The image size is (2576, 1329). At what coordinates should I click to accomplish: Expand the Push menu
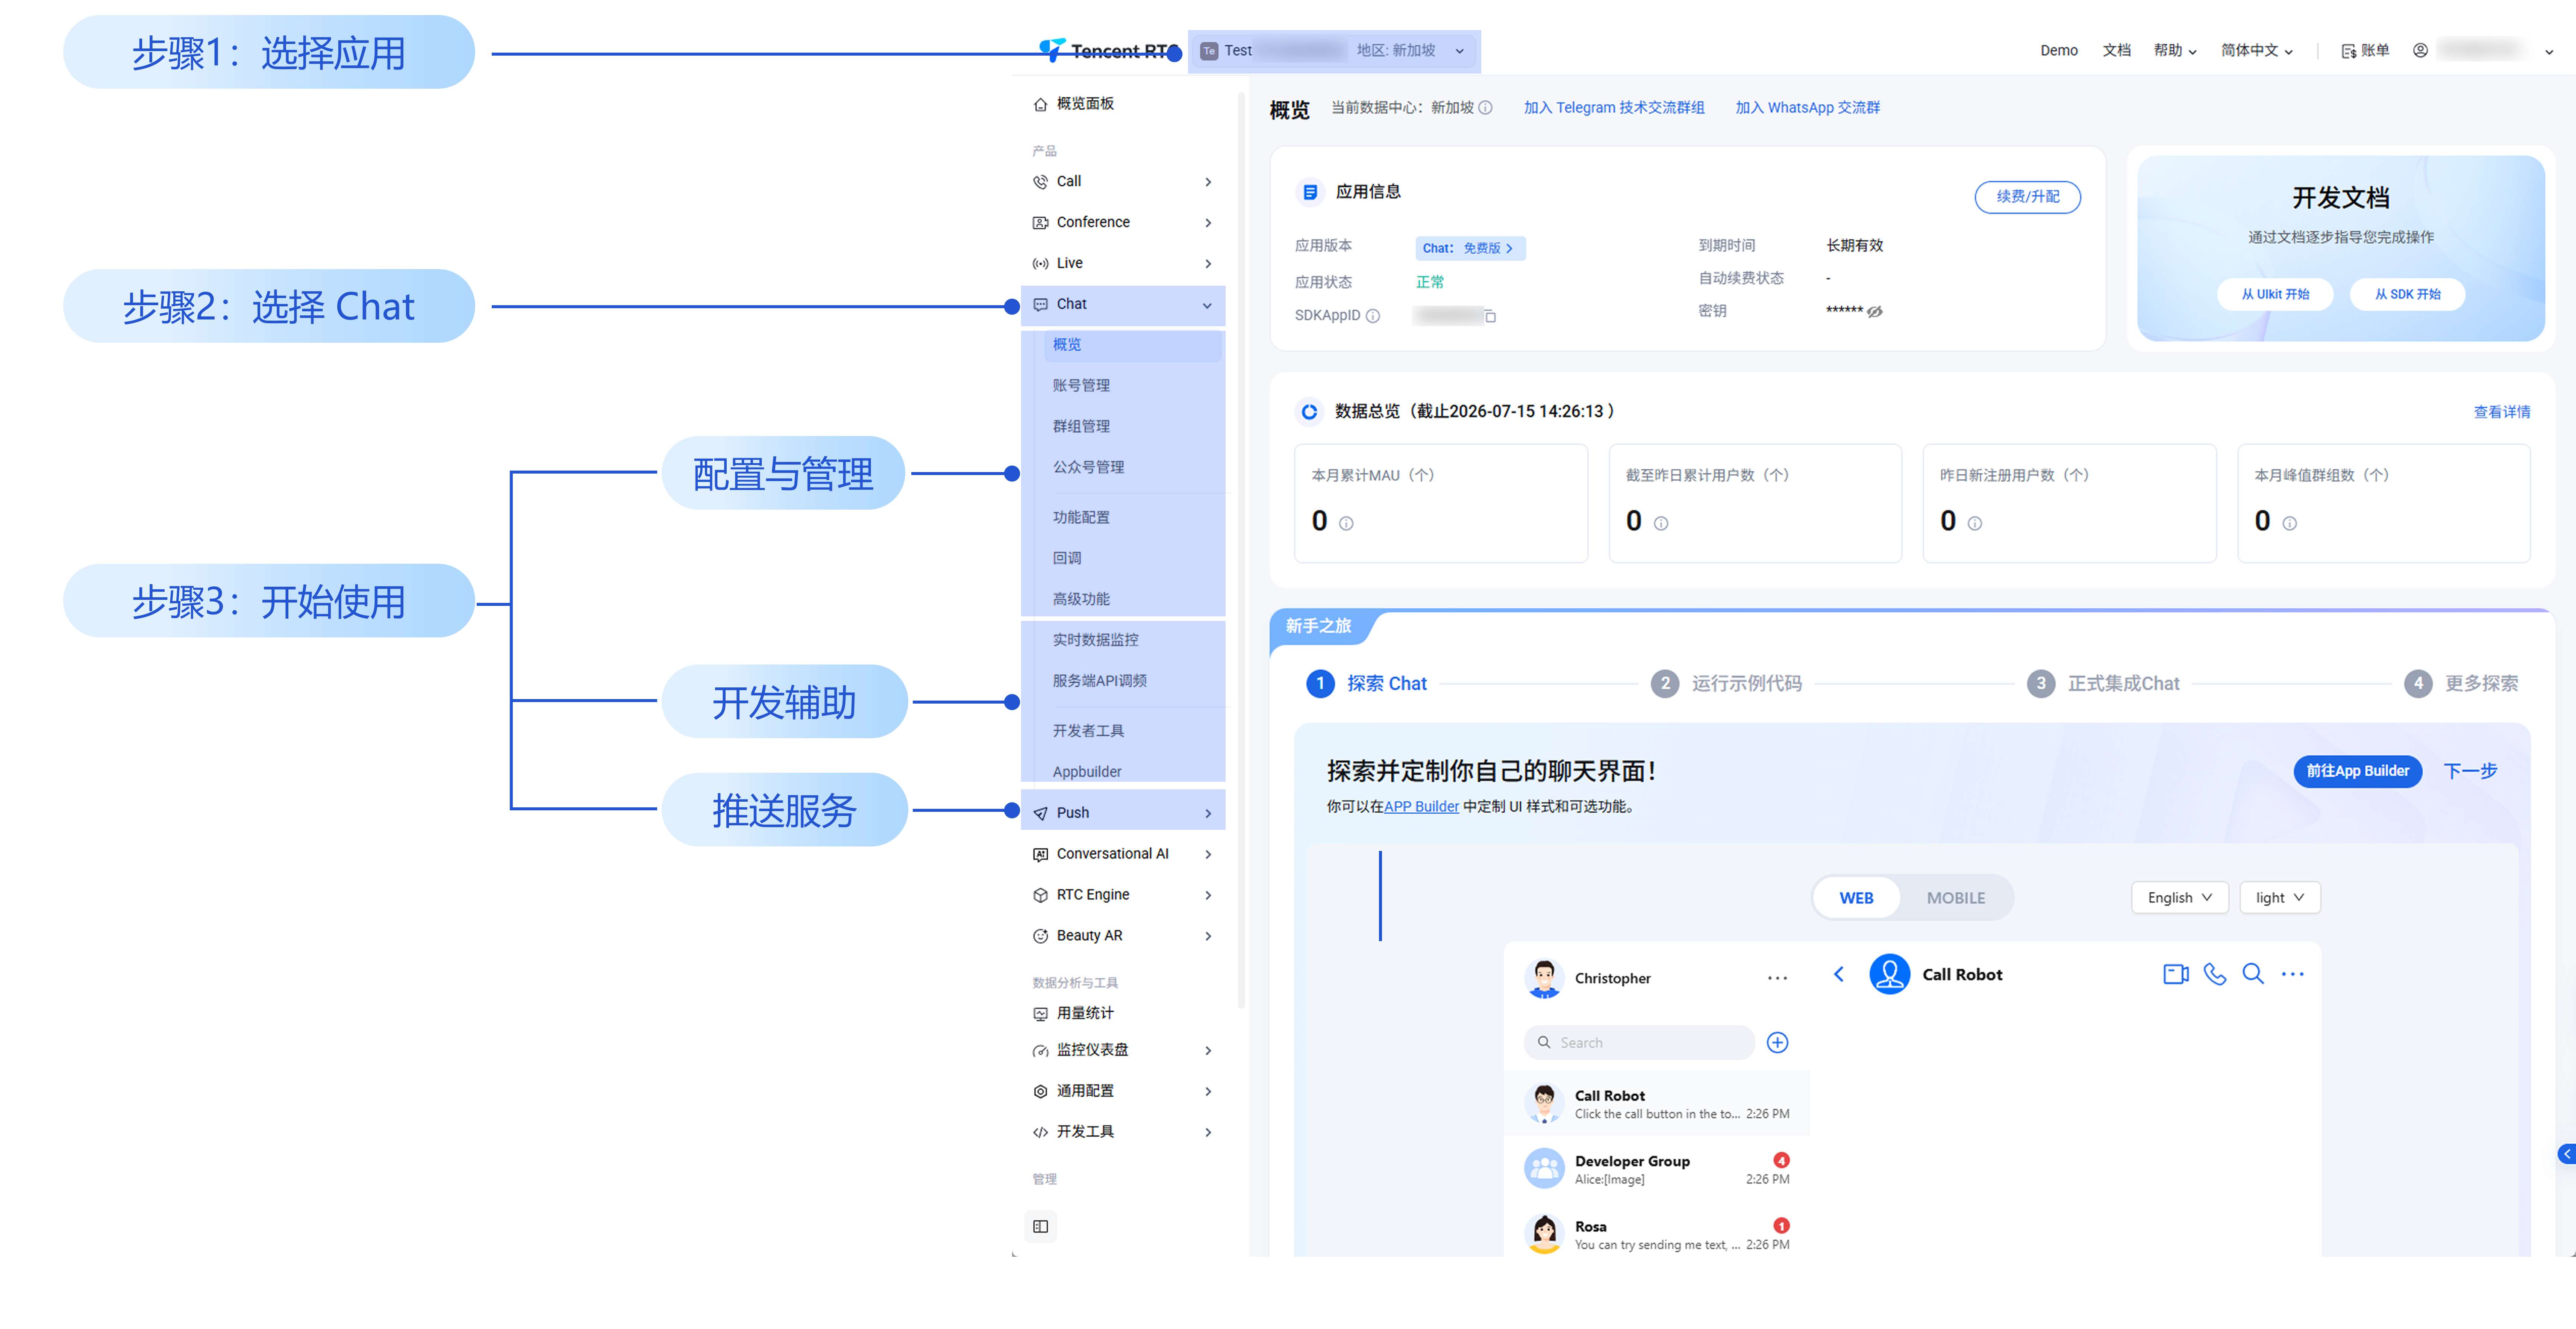(x=1123, y=813)
